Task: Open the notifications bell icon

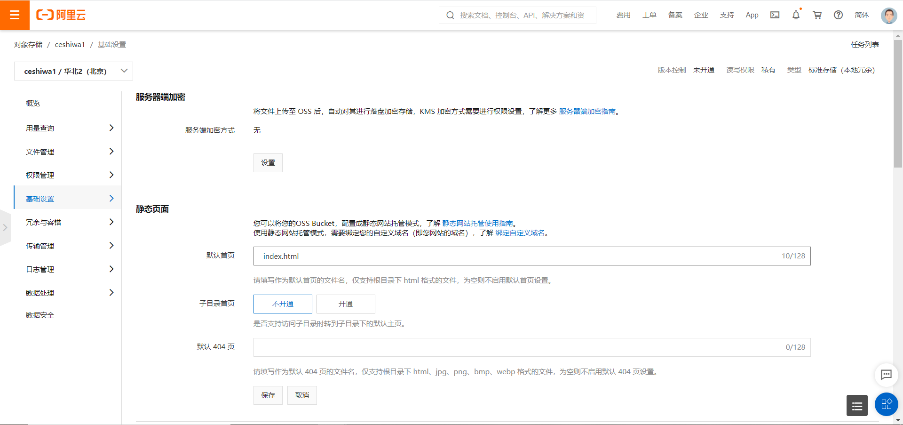Action: (x=795, y=15)
